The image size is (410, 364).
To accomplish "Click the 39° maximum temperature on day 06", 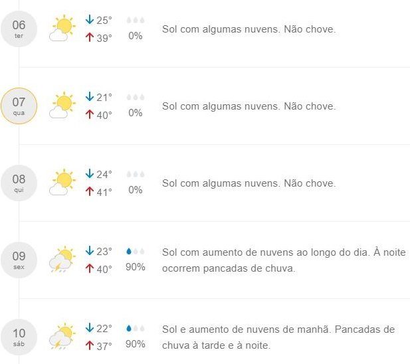I will pyautogui.click(x=104, y=38).
